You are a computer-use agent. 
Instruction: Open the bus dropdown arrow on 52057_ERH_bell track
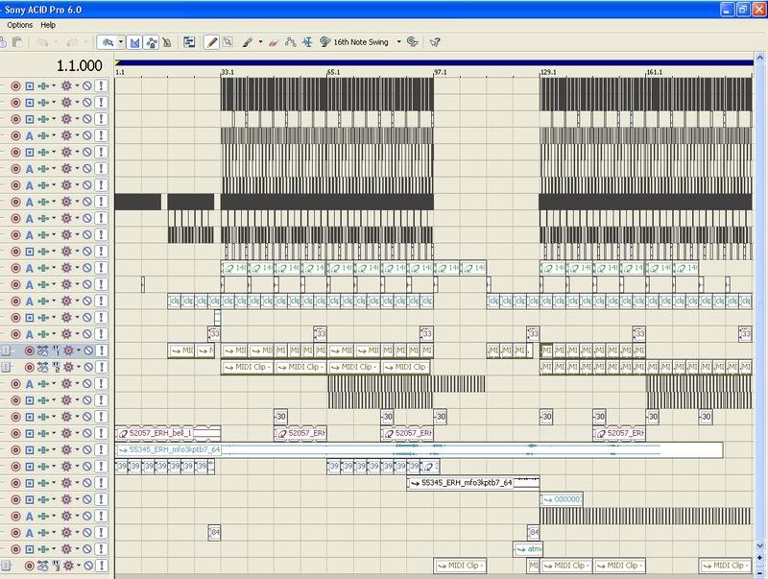tap(54, 433)
